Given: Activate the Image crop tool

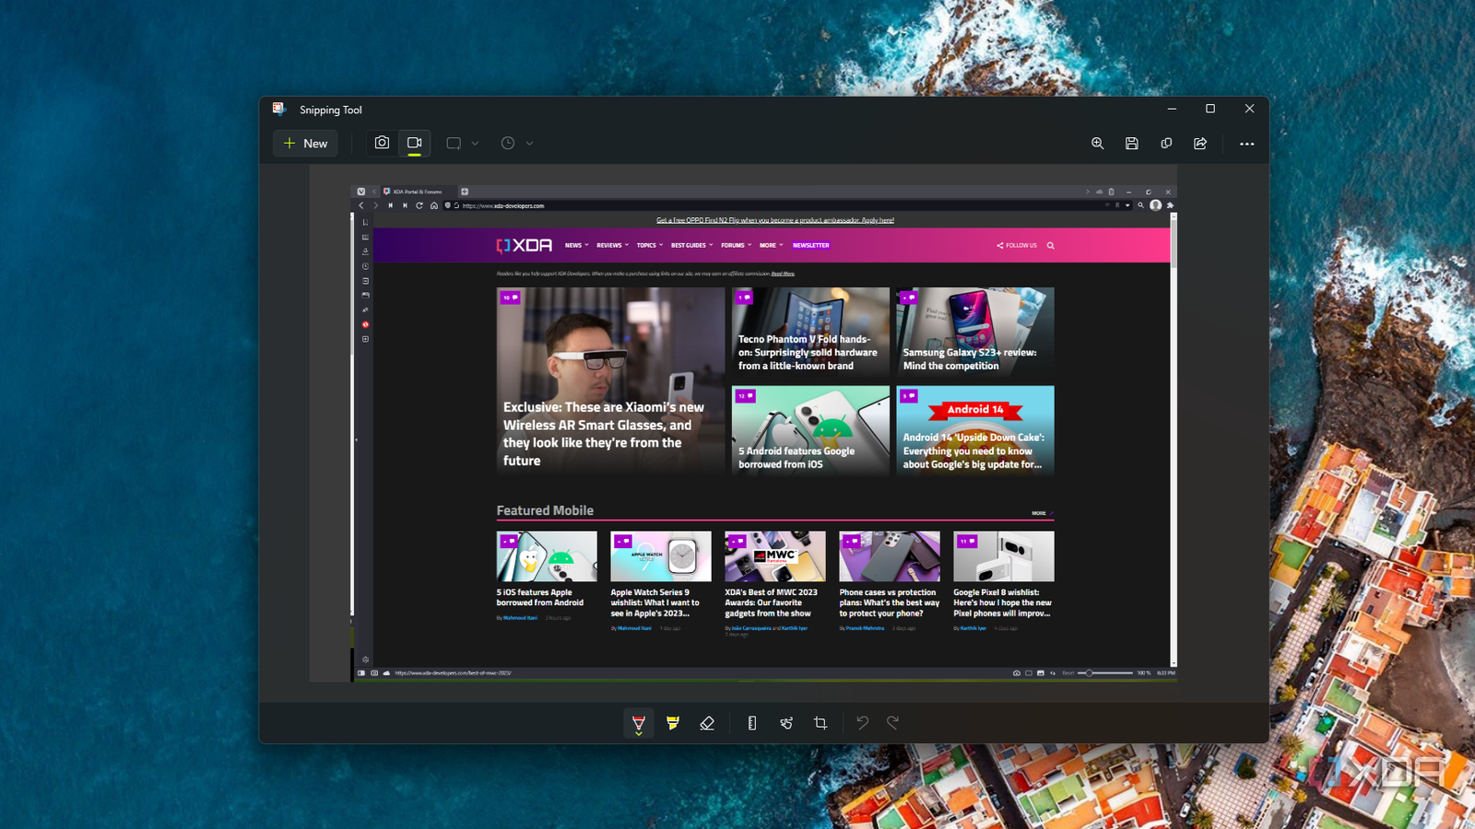Looking at the screenshot, I should click(x=820, y=723).
